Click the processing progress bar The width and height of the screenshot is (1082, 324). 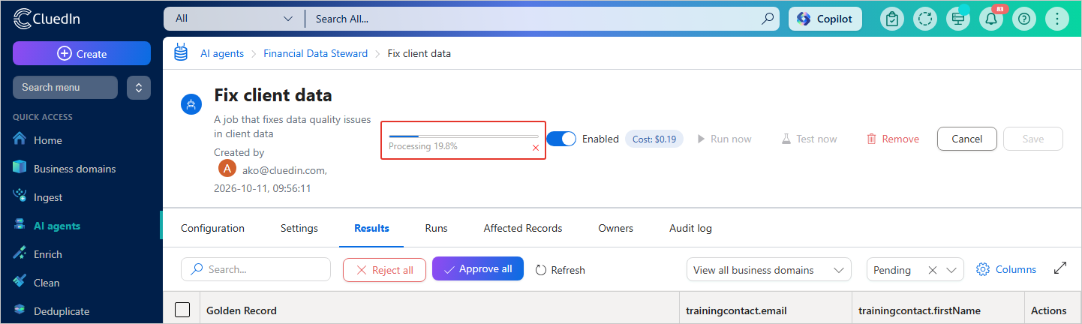point(463,136)
